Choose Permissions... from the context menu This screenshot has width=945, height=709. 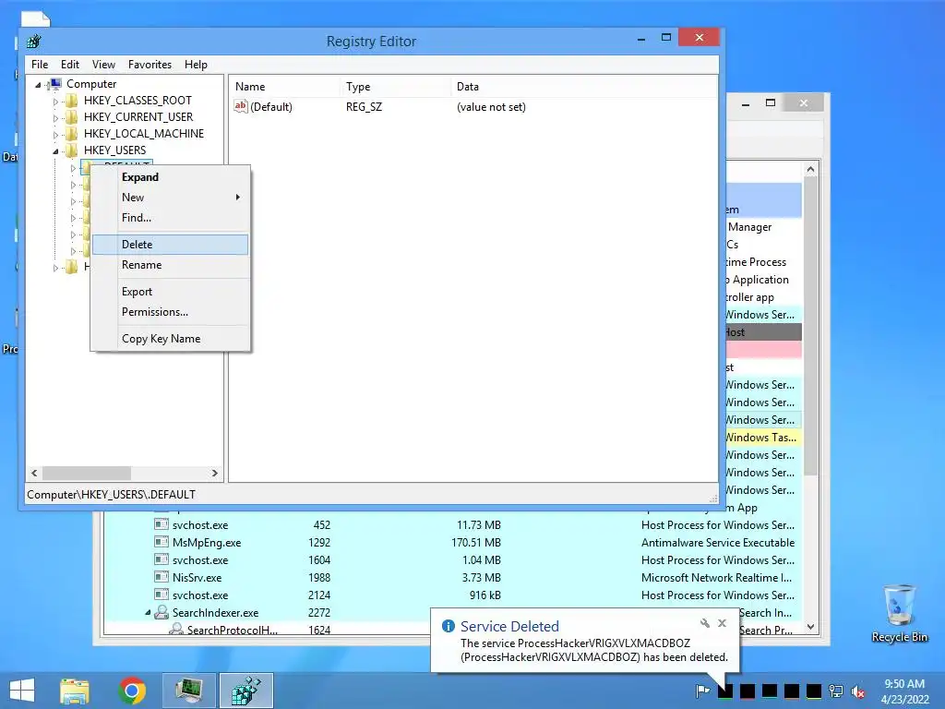(x=170, y=312)
